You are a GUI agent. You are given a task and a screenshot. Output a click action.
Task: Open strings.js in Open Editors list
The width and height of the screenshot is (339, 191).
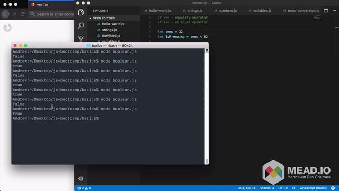(110, 30)
